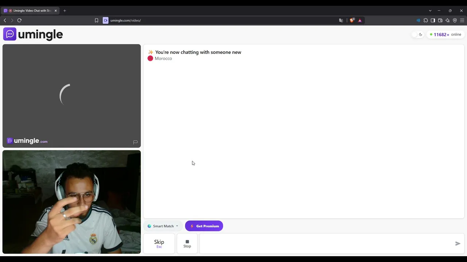This screenshot has height=262, width=467.
Task: Open a new browser tab
Action: [65, 11]
